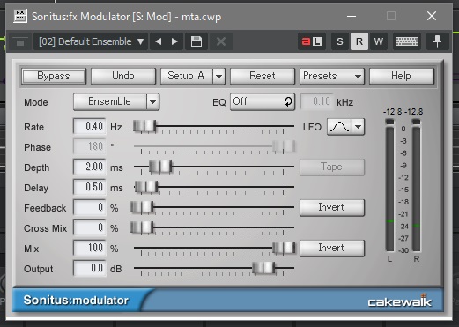
Task: Toggle the plugin enable button left of preset name
Action: pyautogui.click(x=20, y=42)
